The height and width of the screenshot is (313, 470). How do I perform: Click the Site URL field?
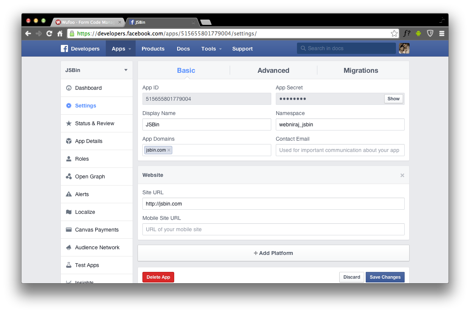(274, 204)
